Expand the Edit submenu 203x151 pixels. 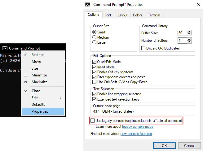point(43,98)
